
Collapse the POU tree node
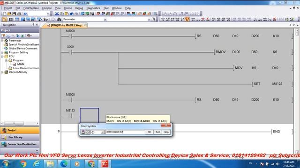[2, 56]
